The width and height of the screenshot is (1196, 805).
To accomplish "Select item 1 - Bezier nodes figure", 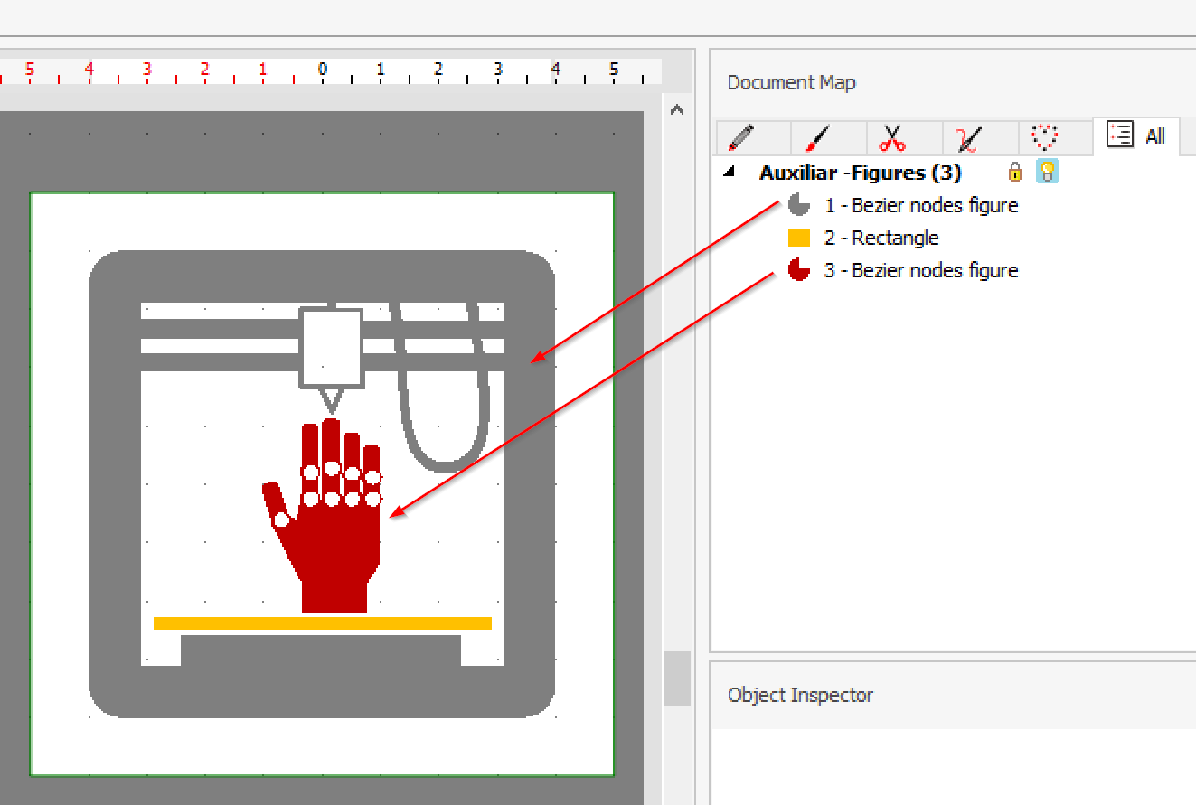I will point(921,206).
